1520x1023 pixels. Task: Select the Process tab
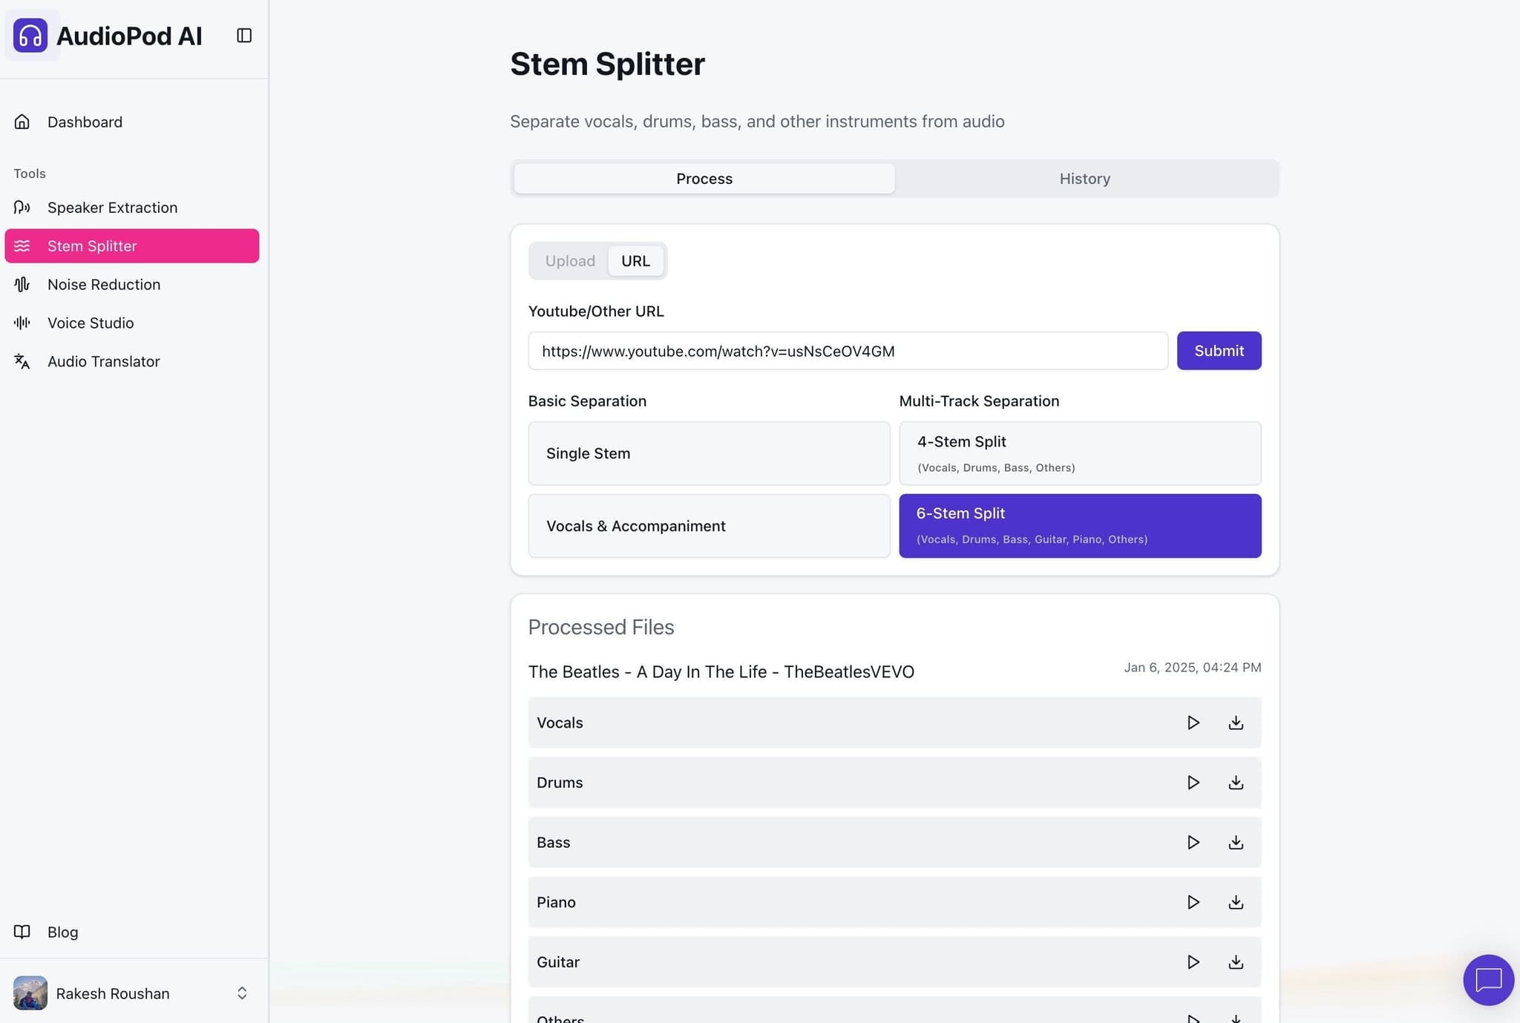click(704, 178)
